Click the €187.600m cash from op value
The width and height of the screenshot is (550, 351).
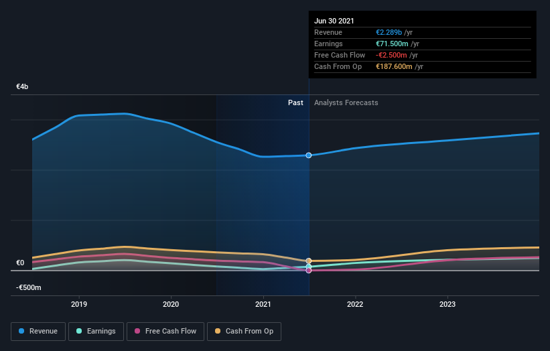click(x=395, y=66)
